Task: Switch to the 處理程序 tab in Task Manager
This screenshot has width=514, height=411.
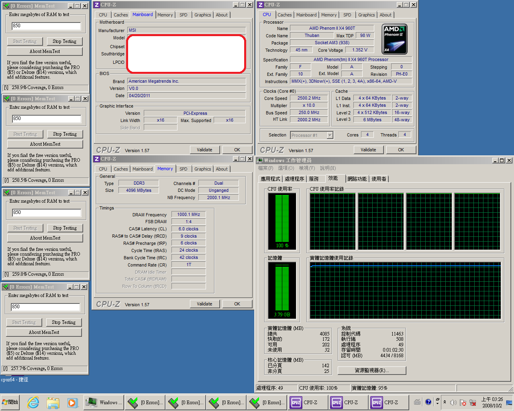Action: pos(294,179)
